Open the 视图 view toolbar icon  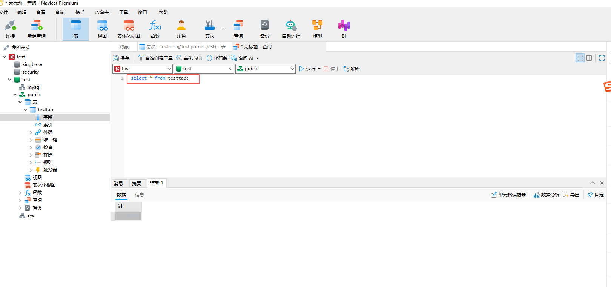[x=102, y=29]
